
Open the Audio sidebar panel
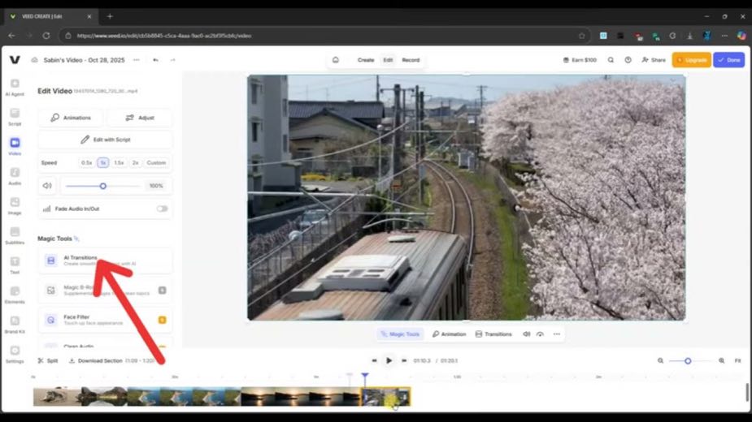tap(15, 176)
